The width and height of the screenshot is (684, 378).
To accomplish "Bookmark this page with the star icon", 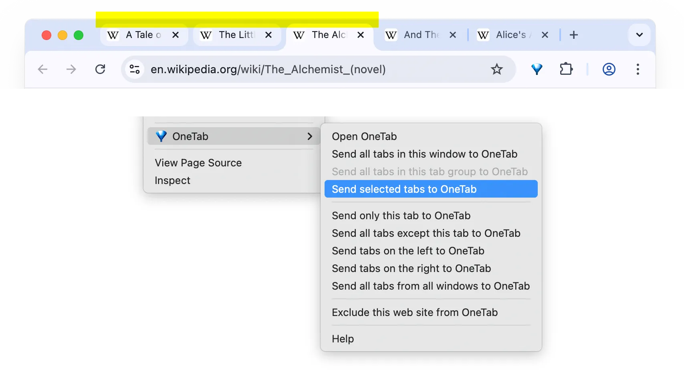I will 496,69.
